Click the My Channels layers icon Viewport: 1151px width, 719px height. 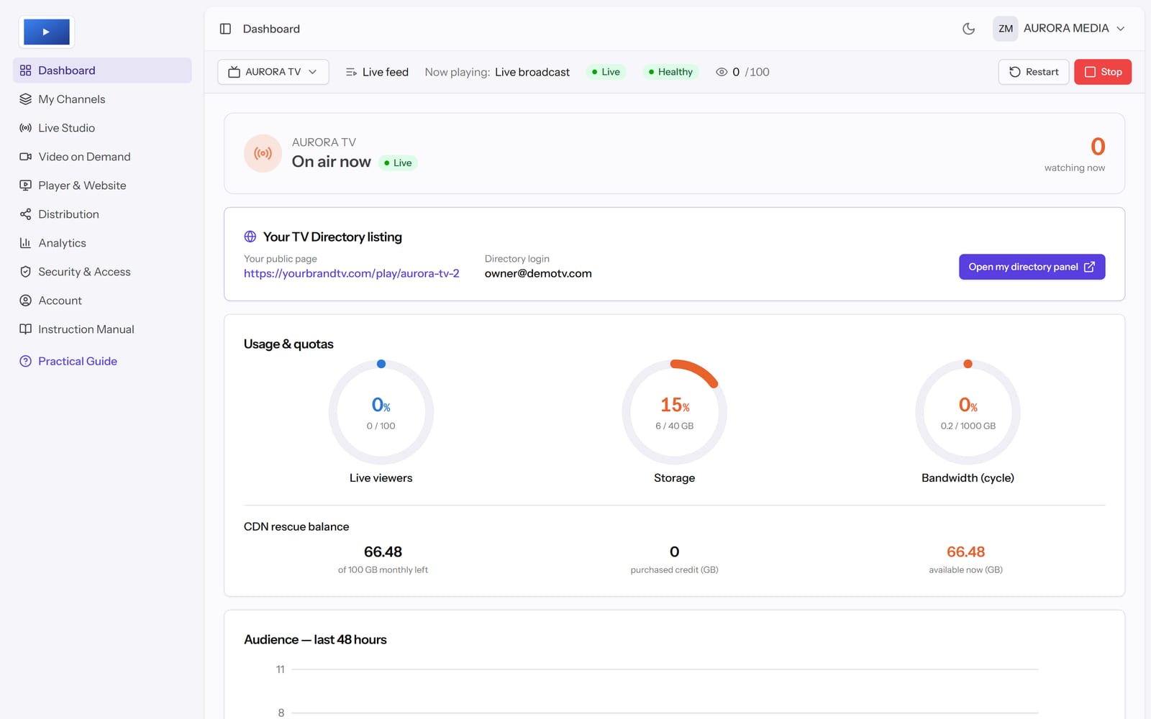26,99
